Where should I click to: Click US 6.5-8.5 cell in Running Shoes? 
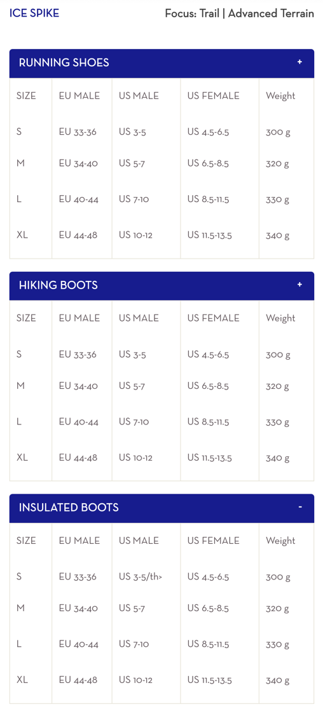(x=208, y=163)
